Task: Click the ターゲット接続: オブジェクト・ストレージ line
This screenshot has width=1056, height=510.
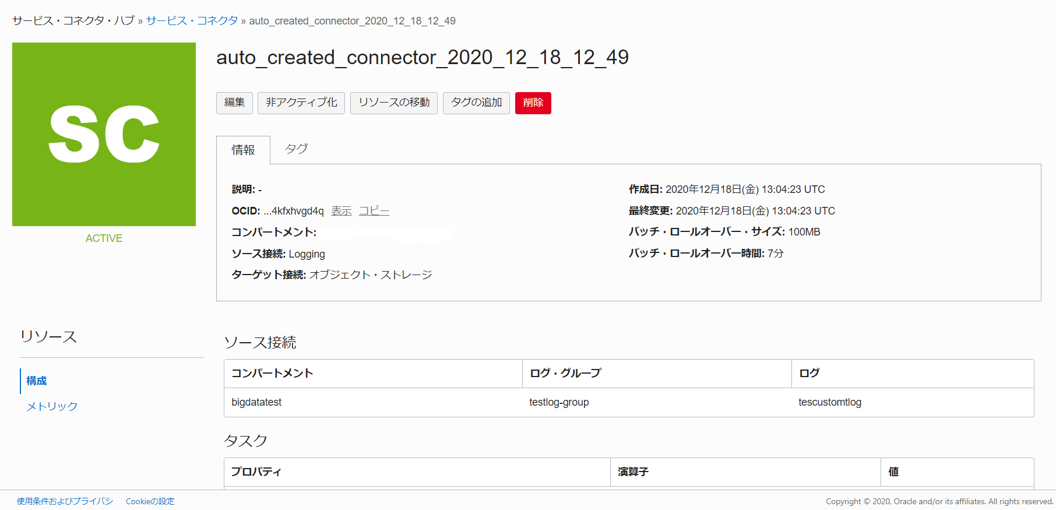Action: 332,275
